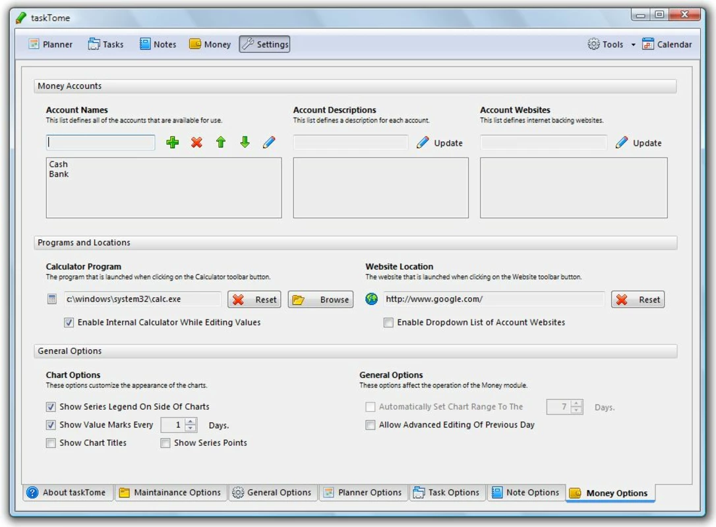This screenshot has height=527, width=716.
Task: Switch to the About taskTome tab
Action: [68, 492]
